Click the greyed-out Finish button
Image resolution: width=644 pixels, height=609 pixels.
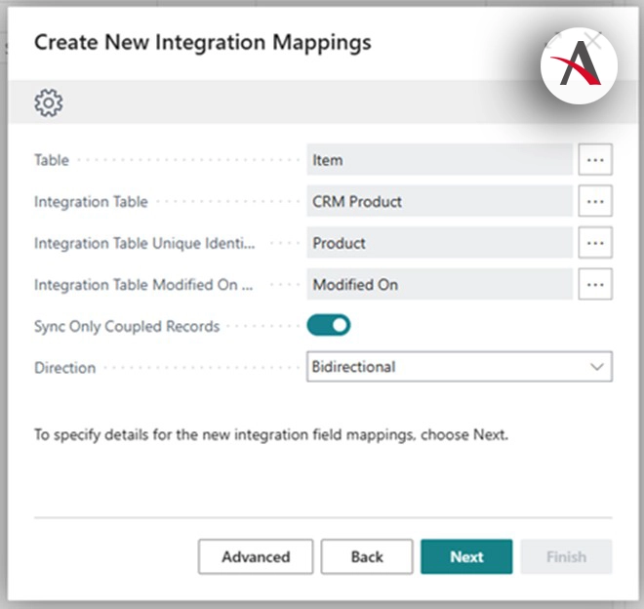[x=566, y=556]
